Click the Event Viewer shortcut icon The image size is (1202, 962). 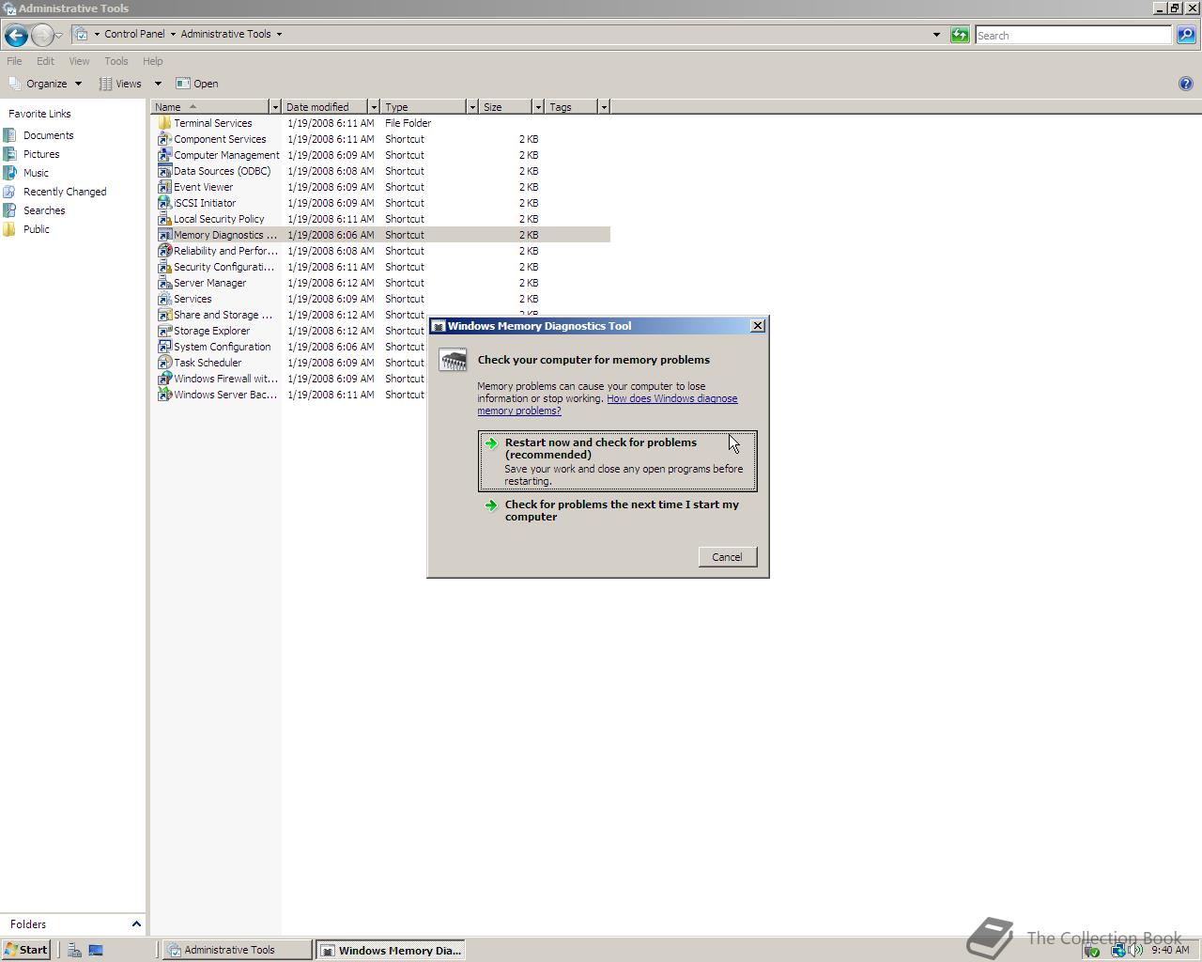[164, 187]
